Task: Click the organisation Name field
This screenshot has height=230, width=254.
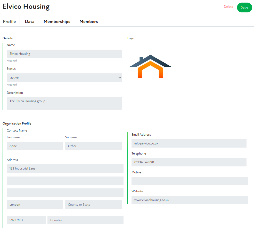Action: coord(64,54)
